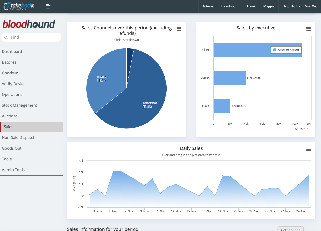This screenshot has height=231, width=321.
Task: Click the Sign Out link
Action: pos(311,6)
